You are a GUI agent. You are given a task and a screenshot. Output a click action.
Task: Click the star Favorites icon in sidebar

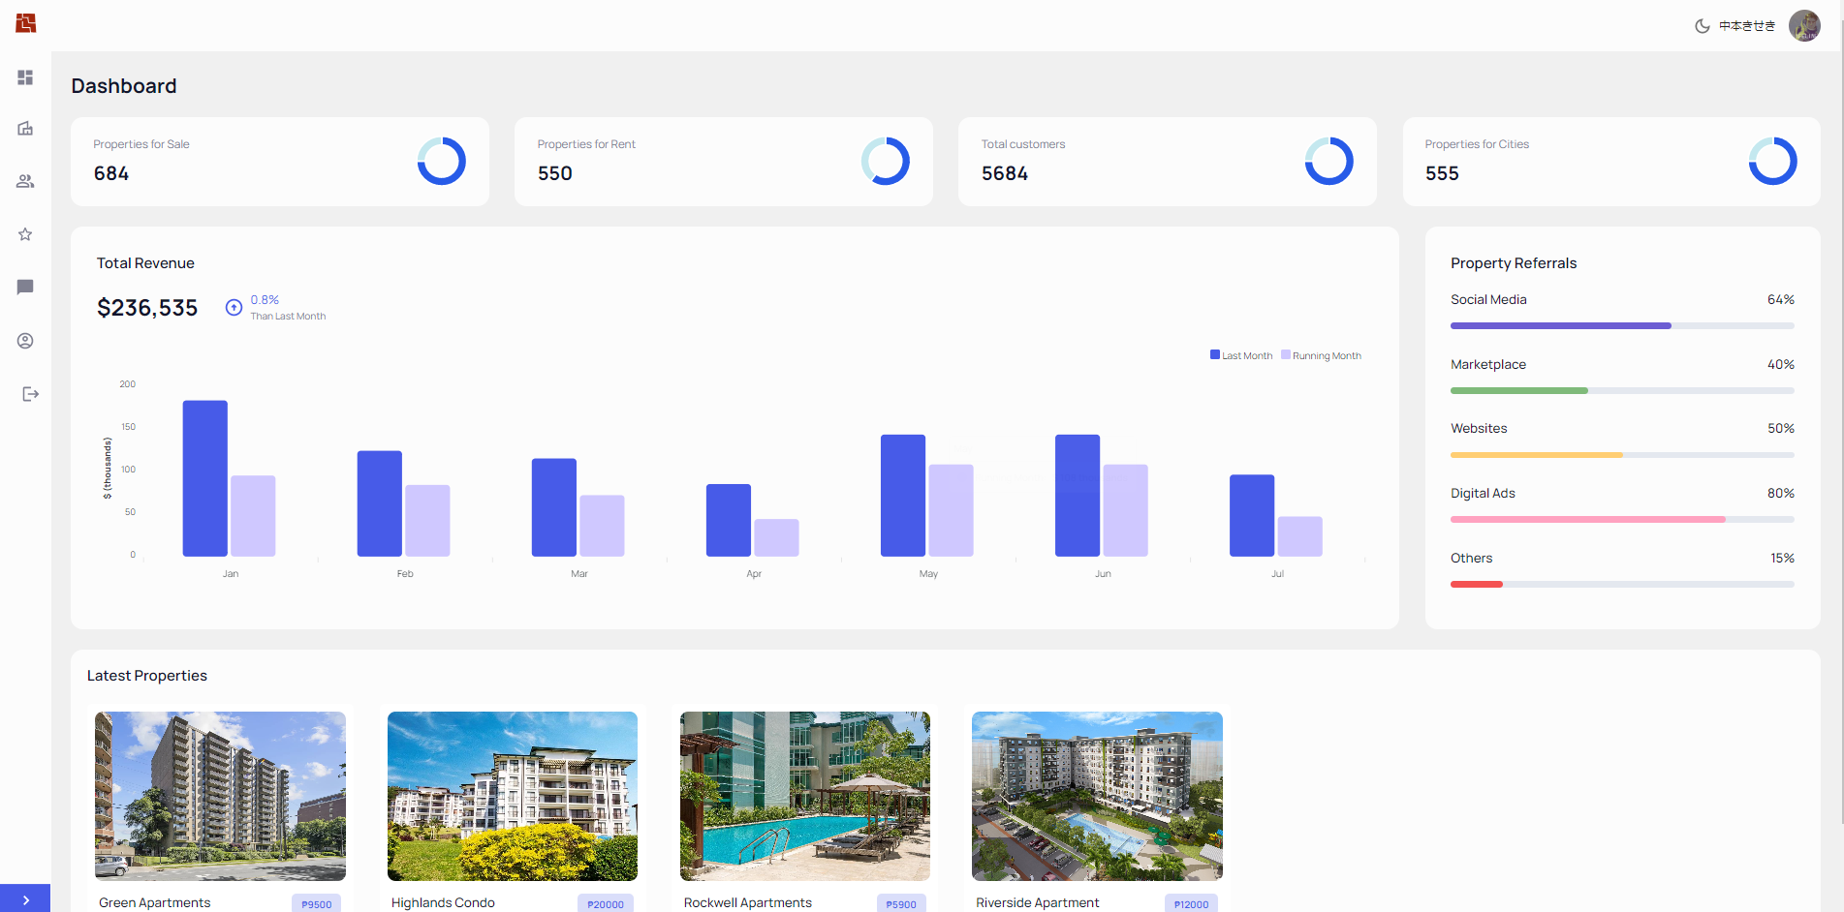point(25,234)
